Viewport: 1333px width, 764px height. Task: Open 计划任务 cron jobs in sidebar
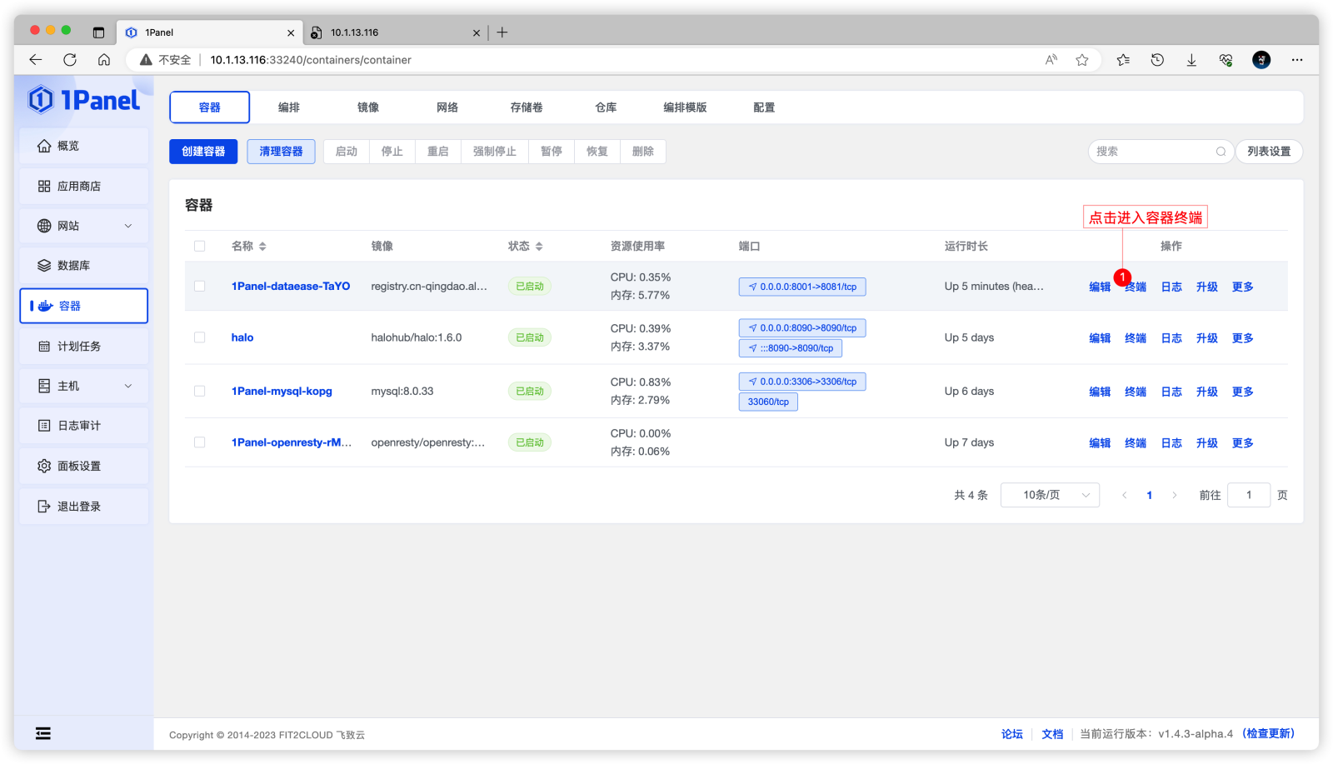84,347
